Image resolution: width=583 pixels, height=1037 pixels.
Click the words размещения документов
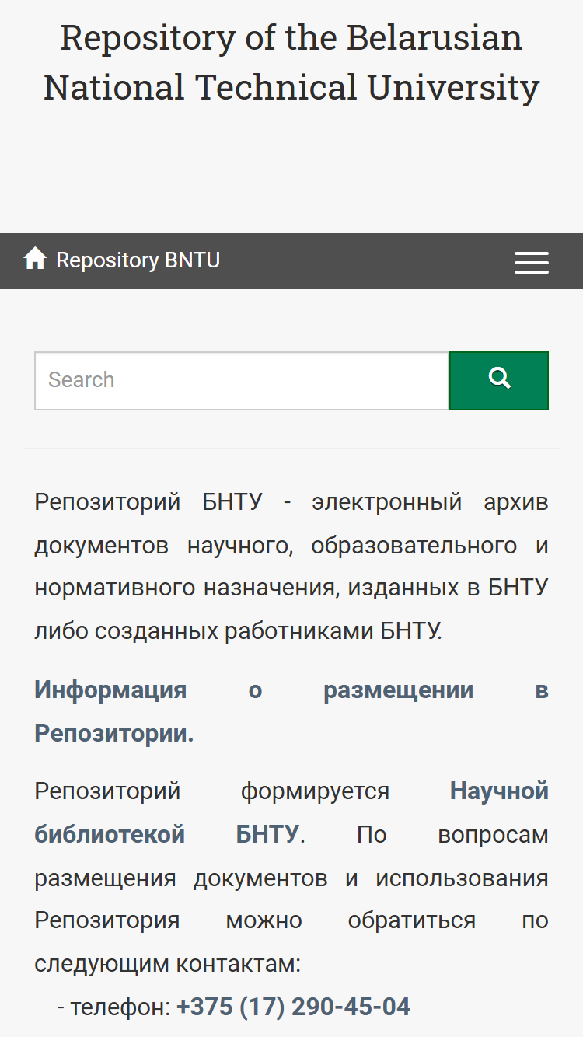coord(181,878)
